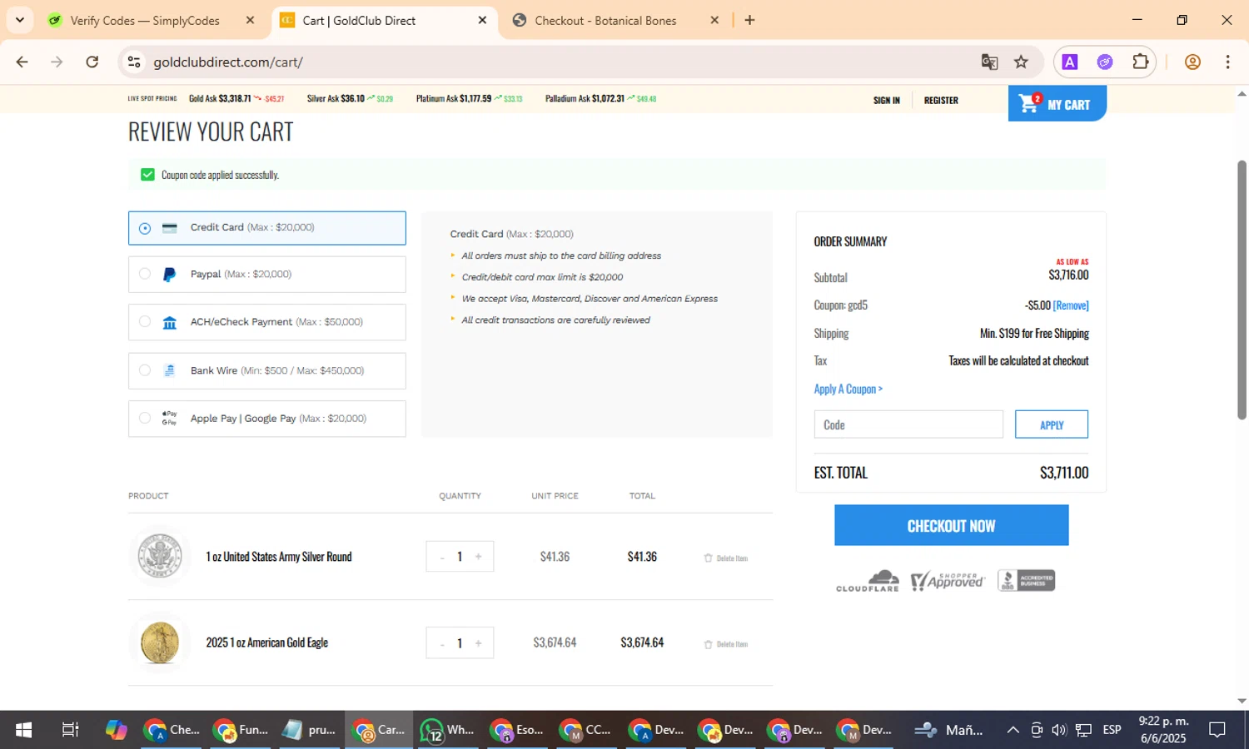Image resolution: width=1249 pixels, height=749 pixels.
Task: Close the Cart | GoldClub Direct tab
Action: 482,20
